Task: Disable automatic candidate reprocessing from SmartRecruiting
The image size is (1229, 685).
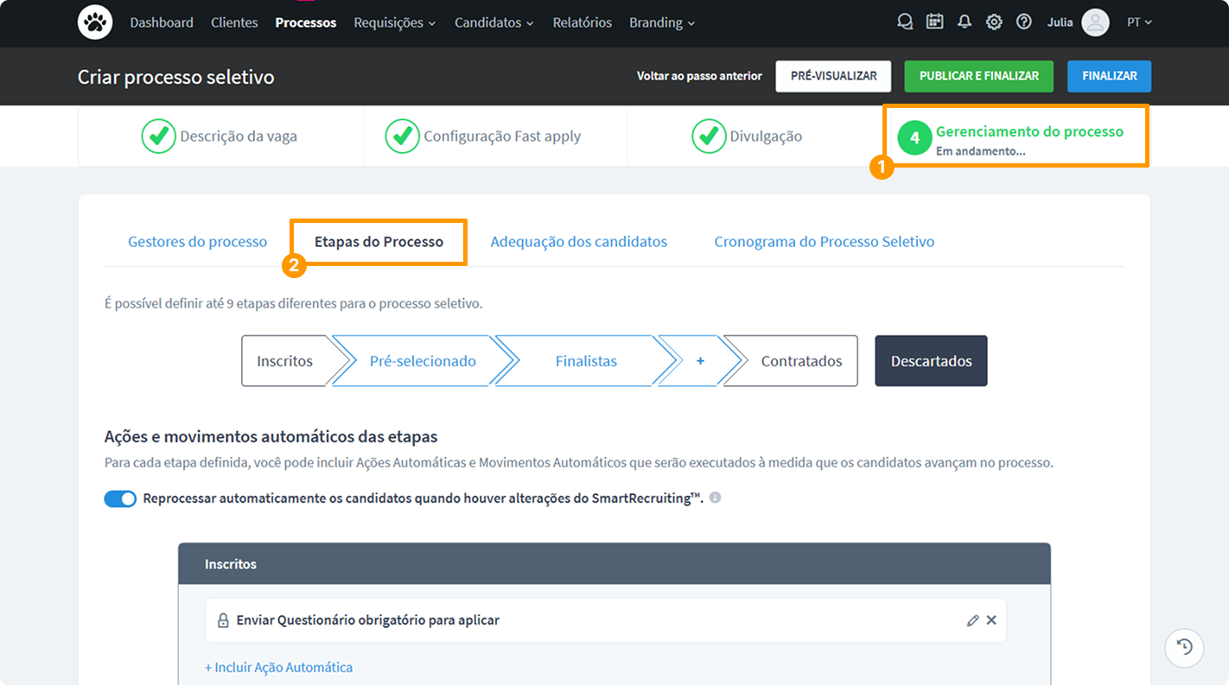Action: point(120,498)
